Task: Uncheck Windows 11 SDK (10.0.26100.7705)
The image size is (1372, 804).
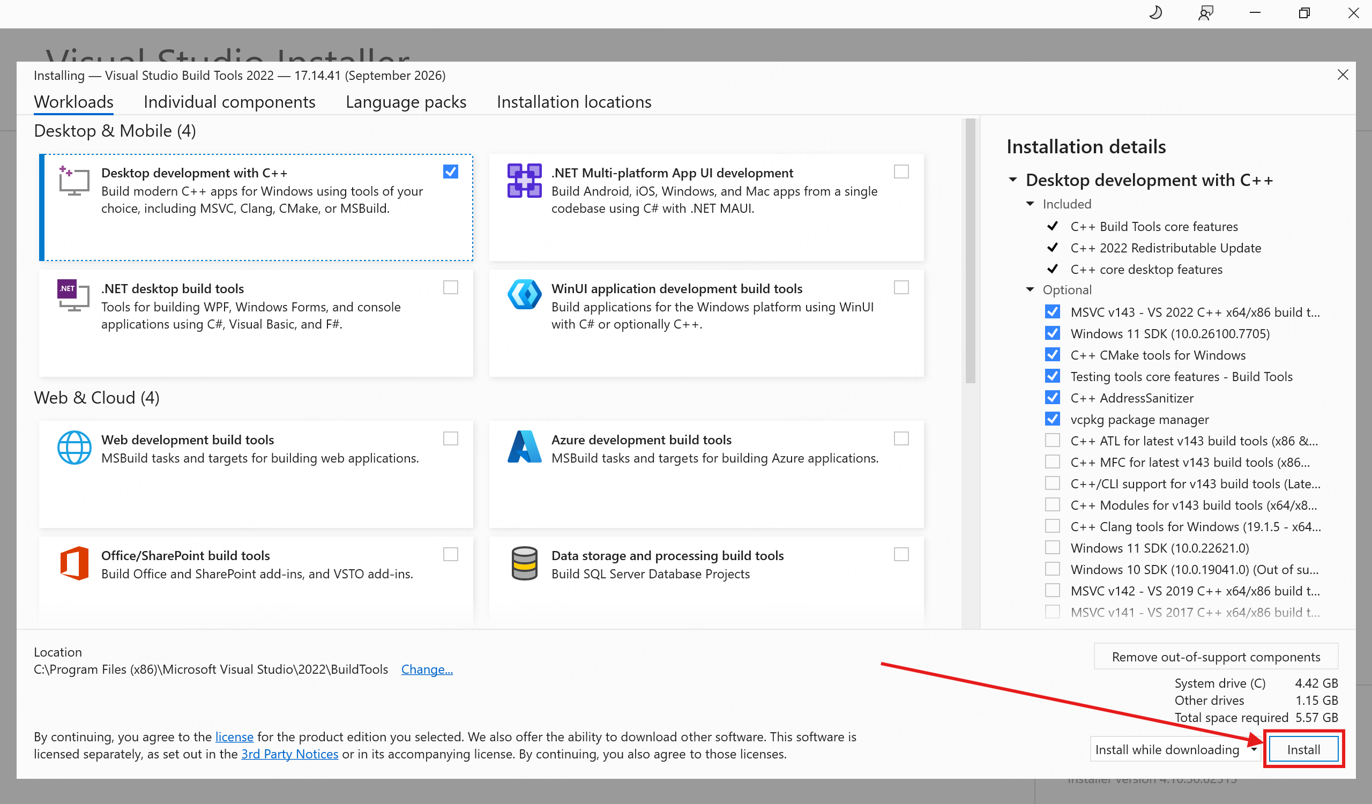Action: pyautogui.click(x=1053, y=333)
